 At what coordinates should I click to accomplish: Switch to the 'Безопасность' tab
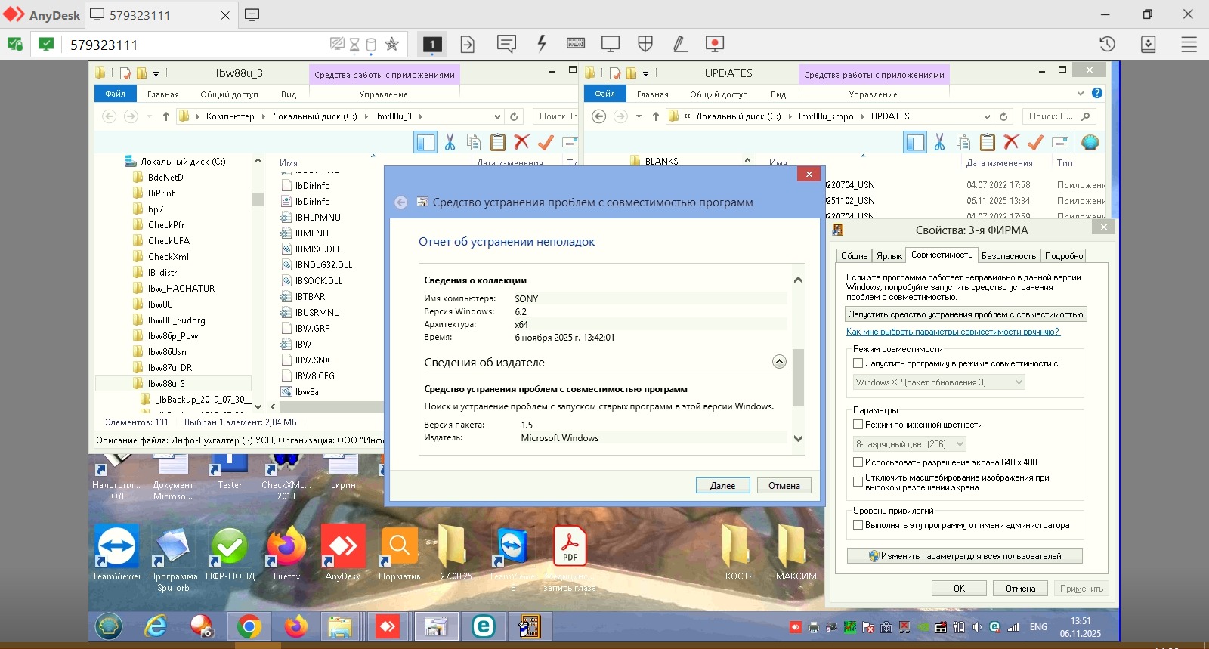coord(1008,256)
